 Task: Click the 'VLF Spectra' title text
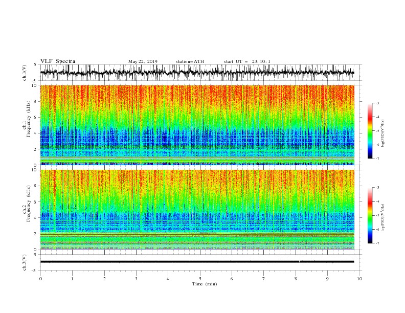[x=58, y=61]
